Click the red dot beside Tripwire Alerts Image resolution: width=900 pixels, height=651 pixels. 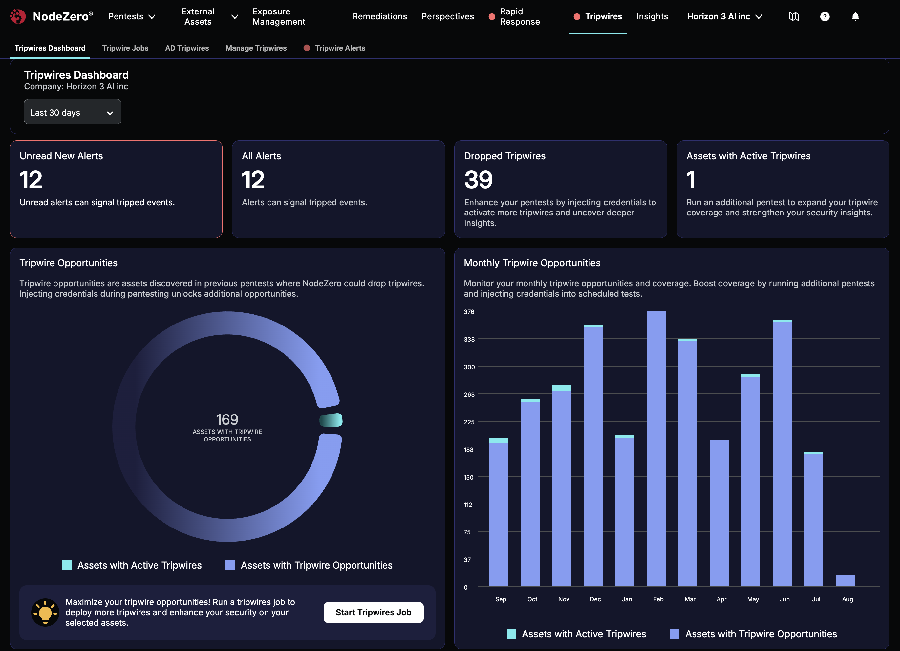click(306, 48)
